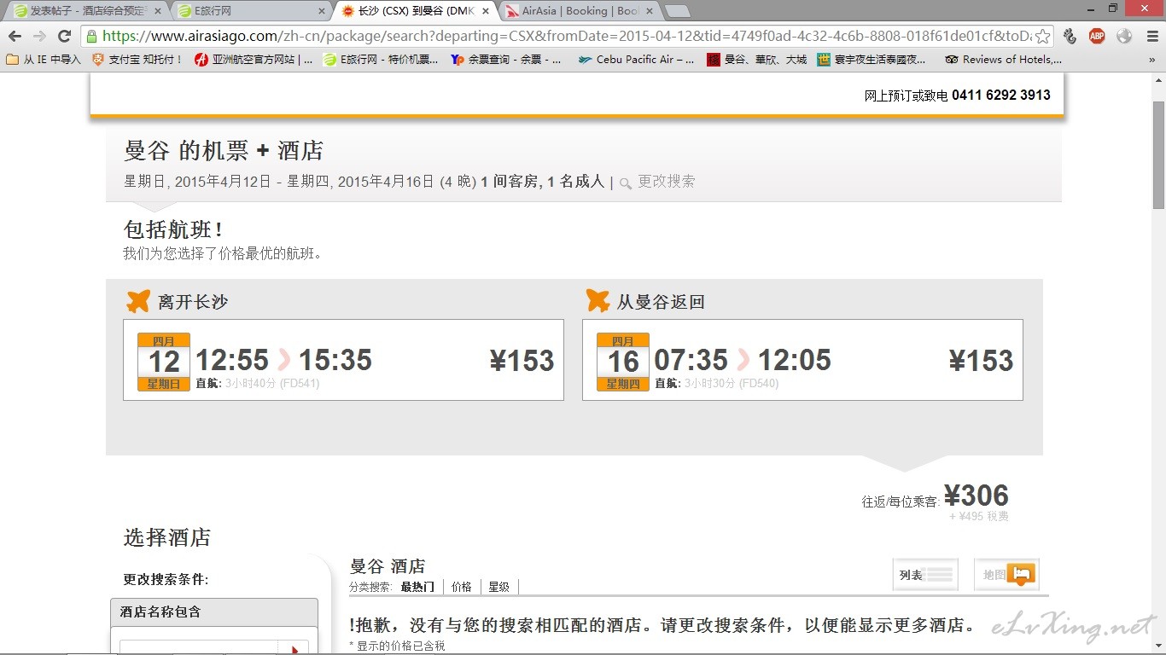1166x655 pixels.
Task: Click the 曼谷 的机票 + 酒店 heading
Action: [224, 151]
